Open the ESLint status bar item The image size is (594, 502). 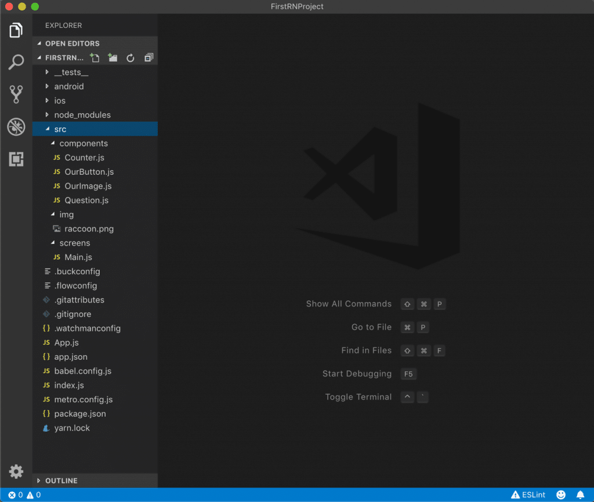click(528, 495)
